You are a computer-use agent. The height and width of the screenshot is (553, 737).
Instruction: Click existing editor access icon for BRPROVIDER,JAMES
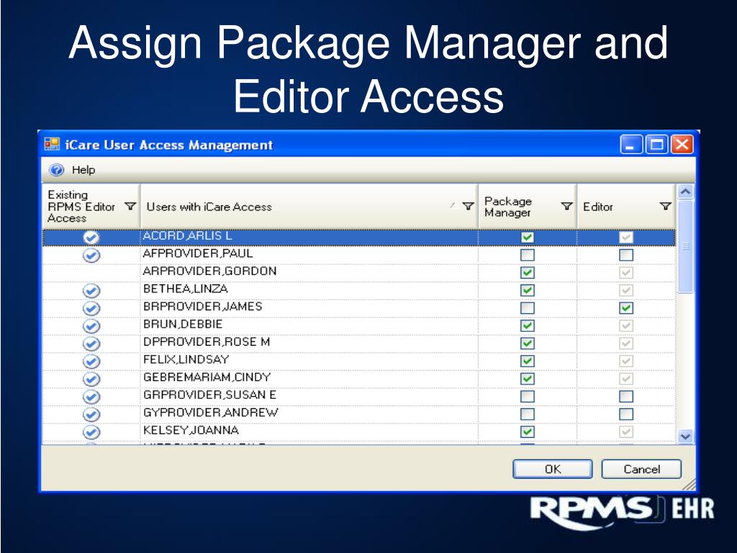(91, 308)
